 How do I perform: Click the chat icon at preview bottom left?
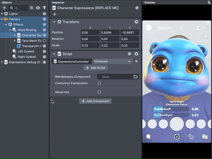click(x=148, y=137)
